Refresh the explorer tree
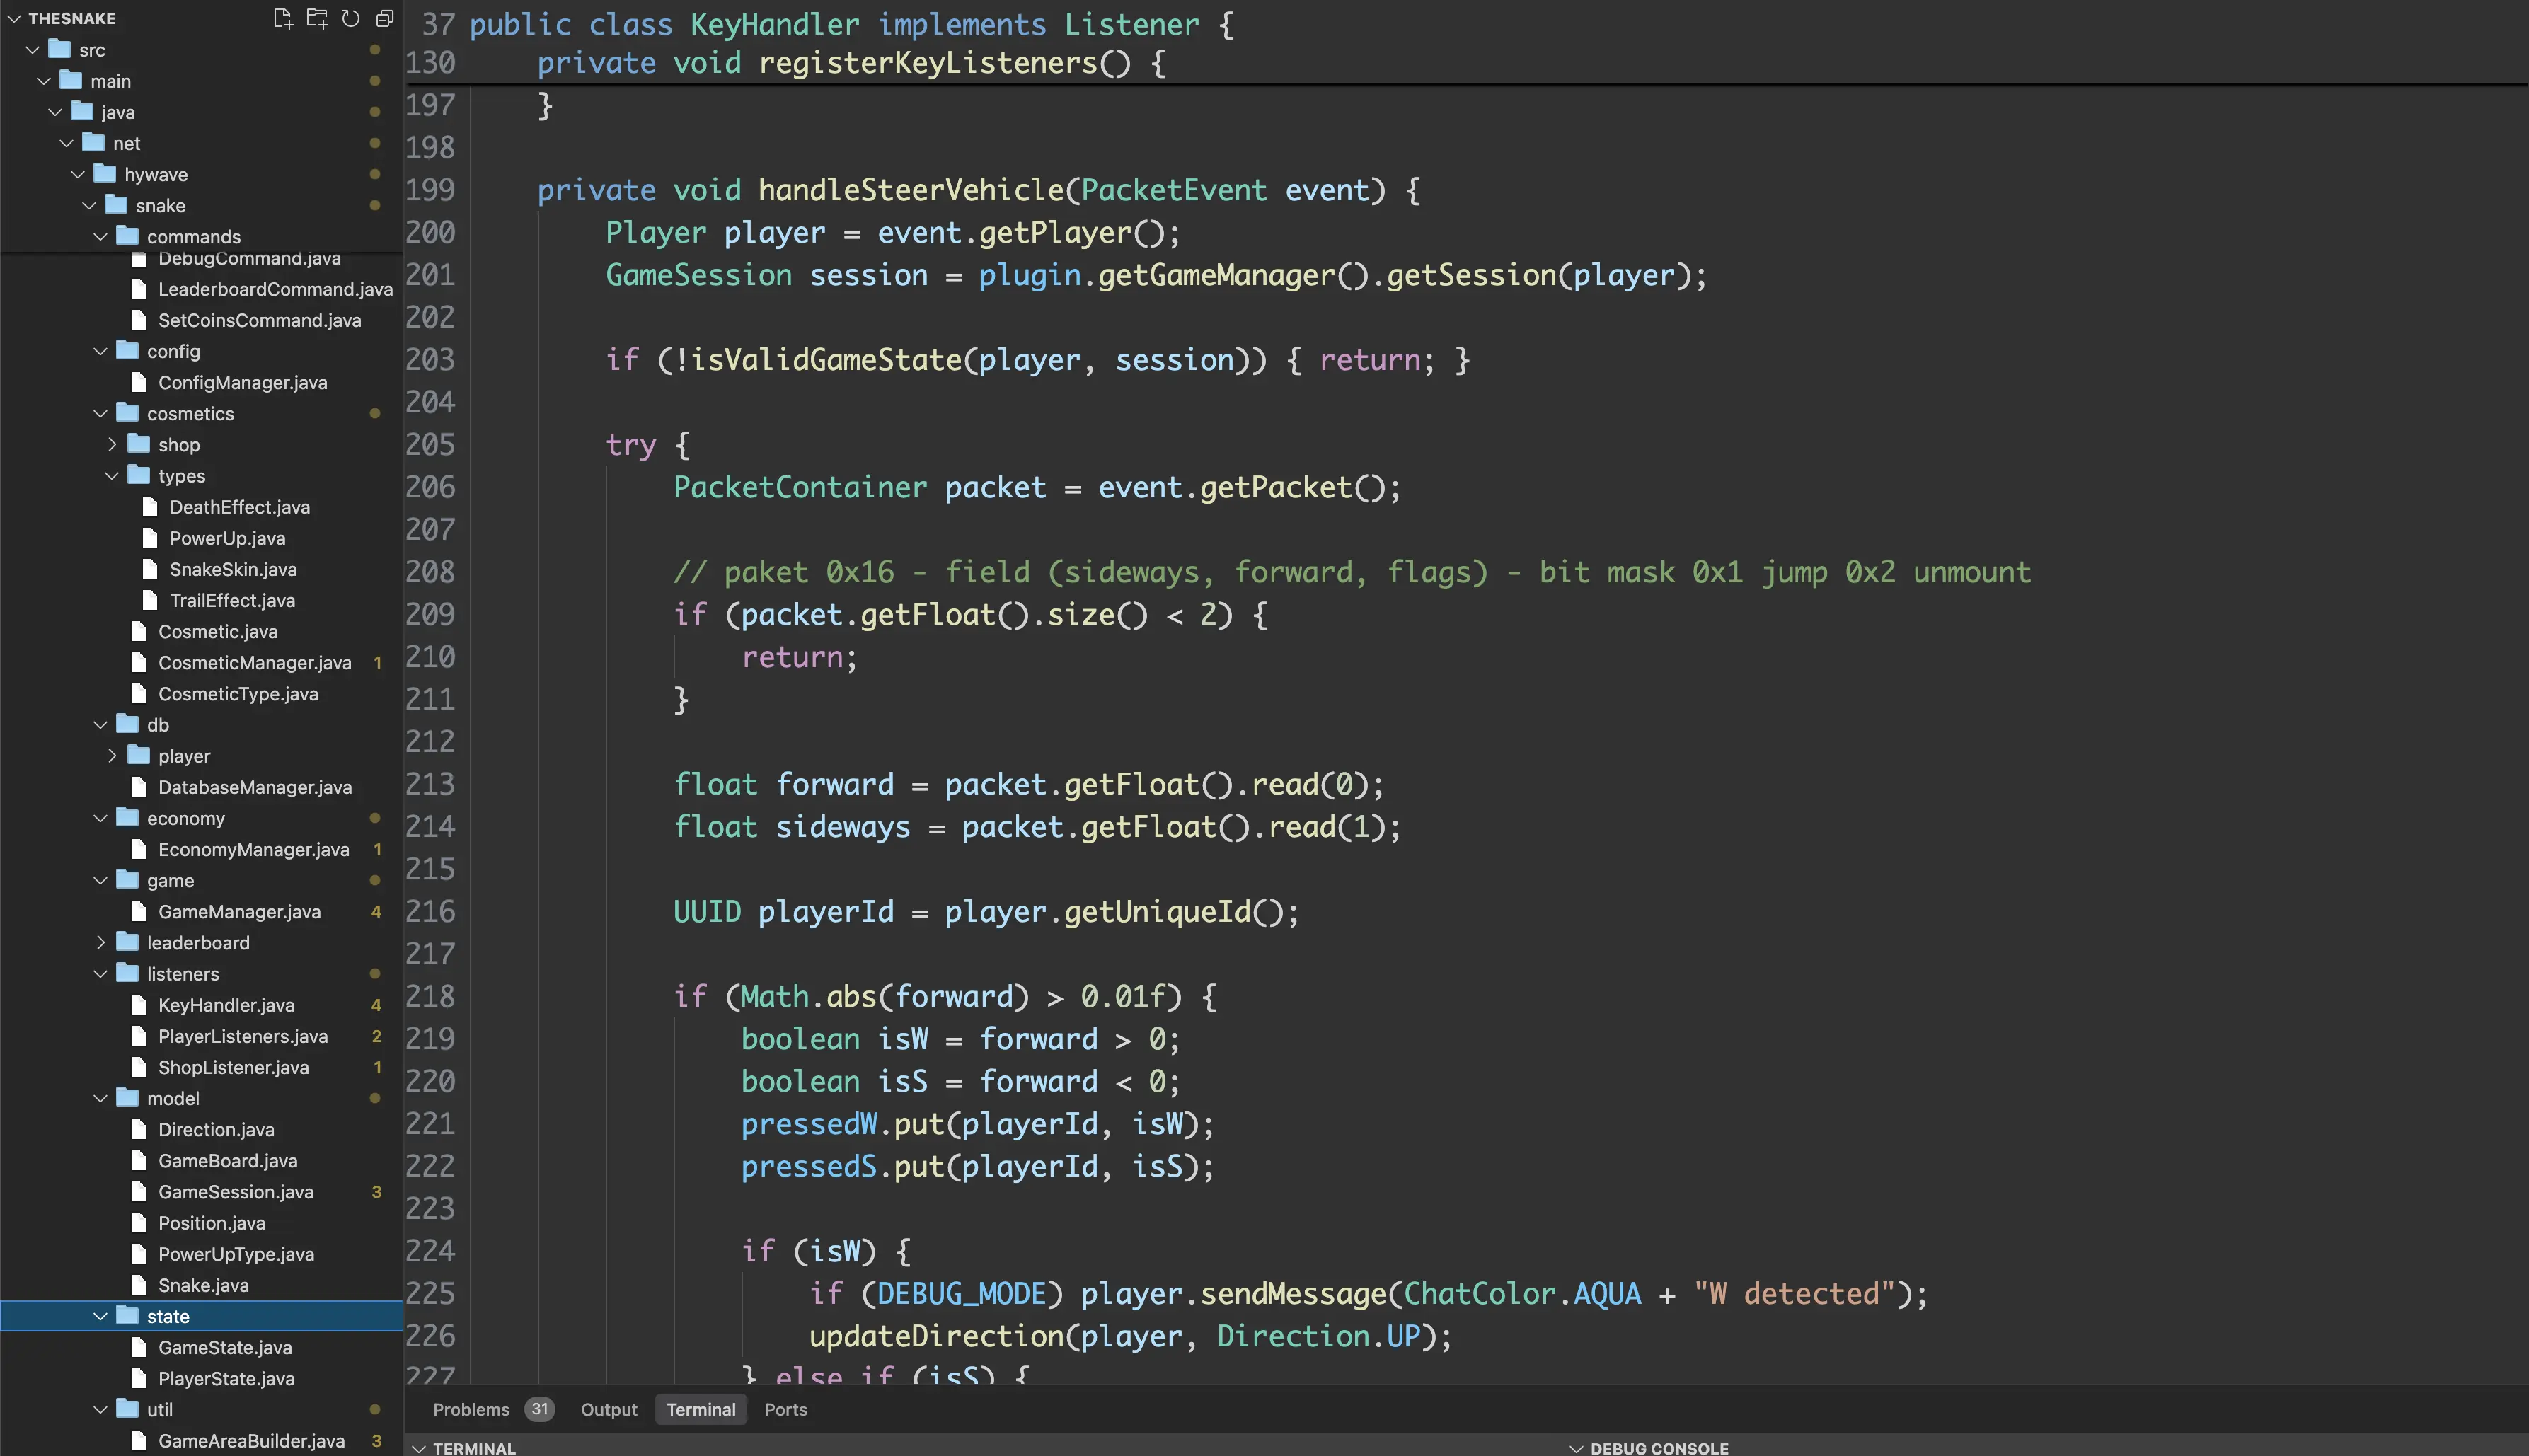2529x1456 pixels. tap(350, 18)
